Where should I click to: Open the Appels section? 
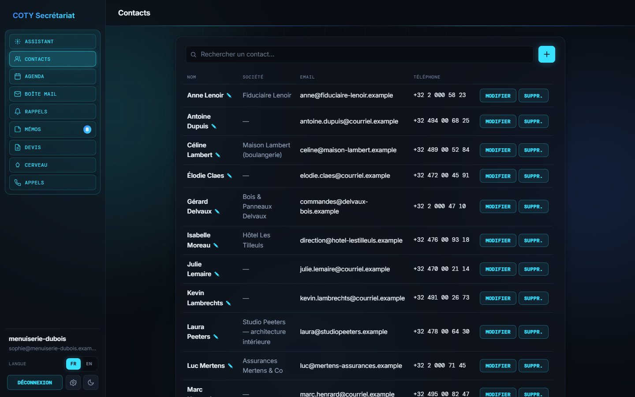pyautogui.click(x=52, y=183)
